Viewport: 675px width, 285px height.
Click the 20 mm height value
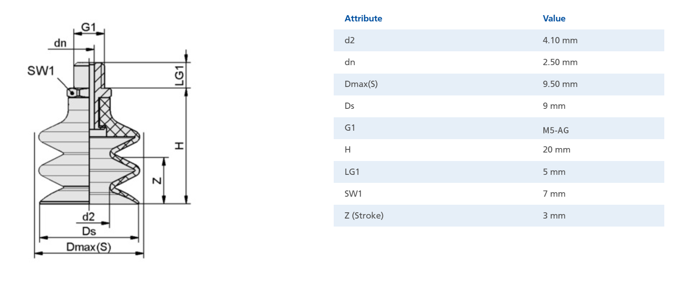click(x=556, y=150)
